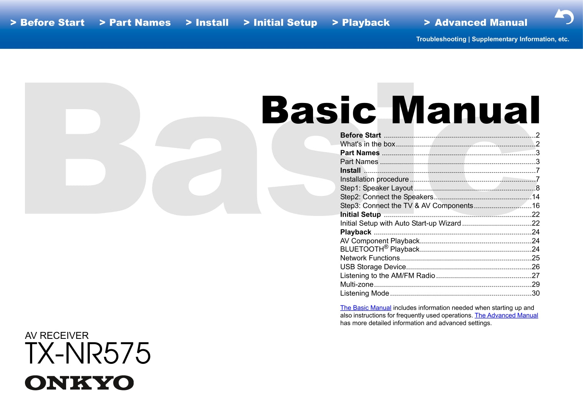The width and height of the screenshot is (583, 413).
Task: Switch to the Playback header tab
Action: pos(361,23)
